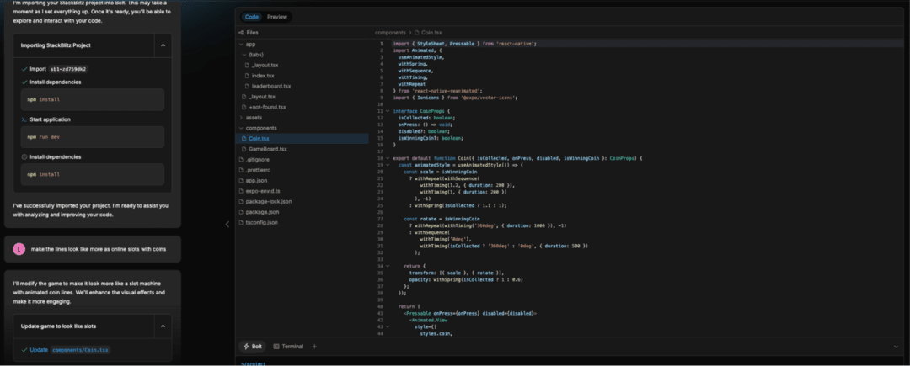Click the user avatar labeled L
This screenshot has height=366, width=910.
point(19,249)
